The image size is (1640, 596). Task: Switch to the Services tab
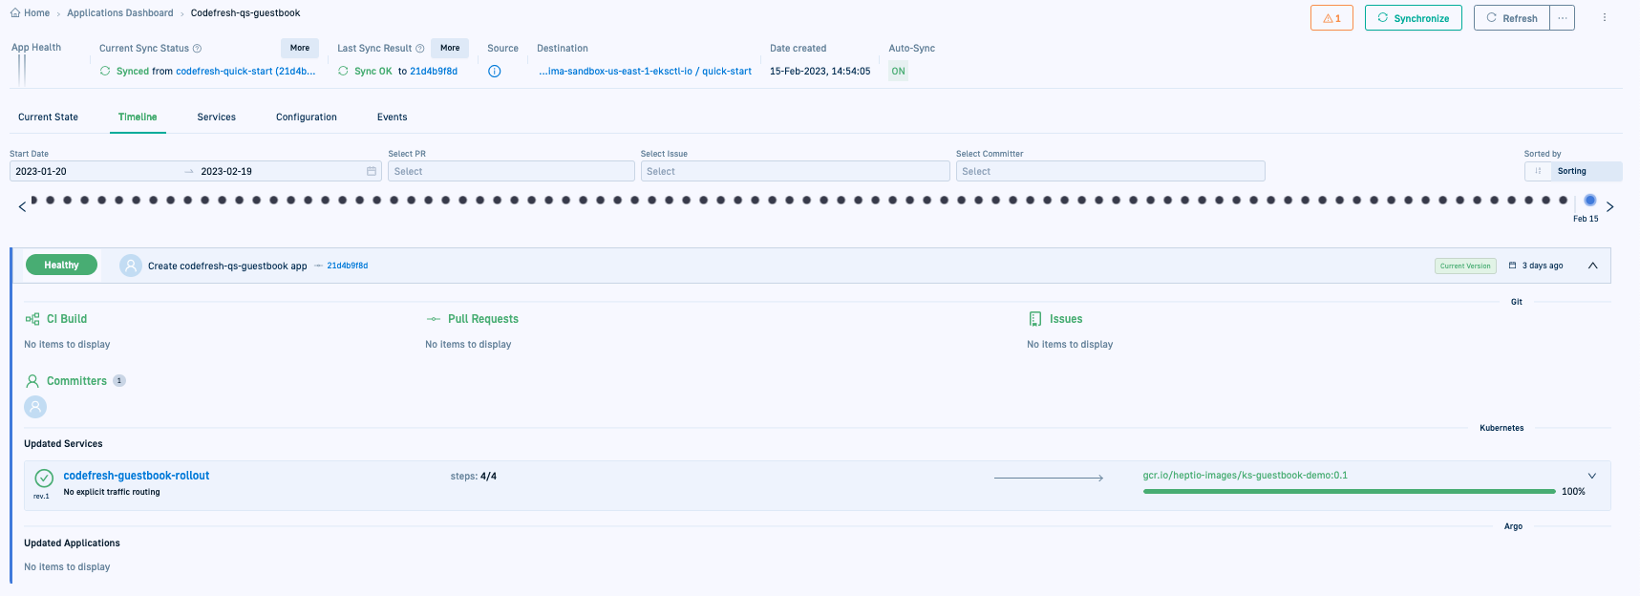216,117
